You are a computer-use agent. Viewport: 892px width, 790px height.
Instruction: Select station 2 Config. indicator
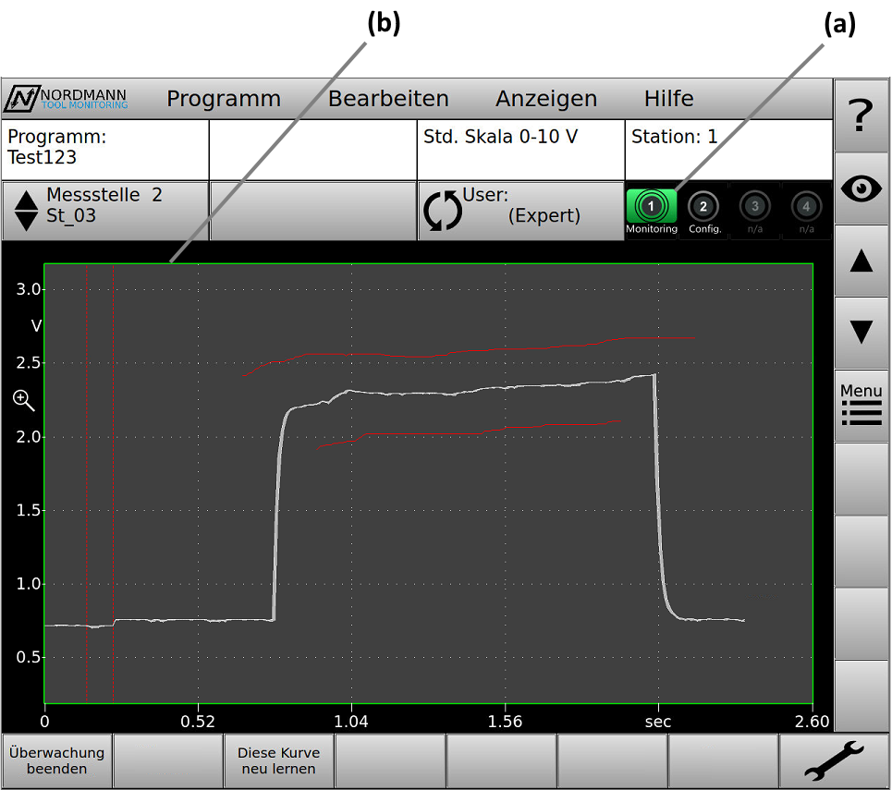point(703,212)
